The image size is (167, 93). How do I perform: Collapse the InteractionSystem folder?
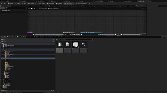[x=4, y=55]
